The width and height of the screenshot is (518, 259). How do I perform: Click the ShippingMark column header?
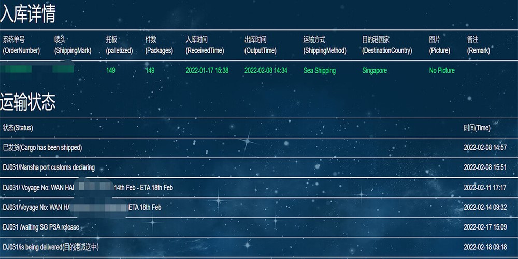(73, 45)
